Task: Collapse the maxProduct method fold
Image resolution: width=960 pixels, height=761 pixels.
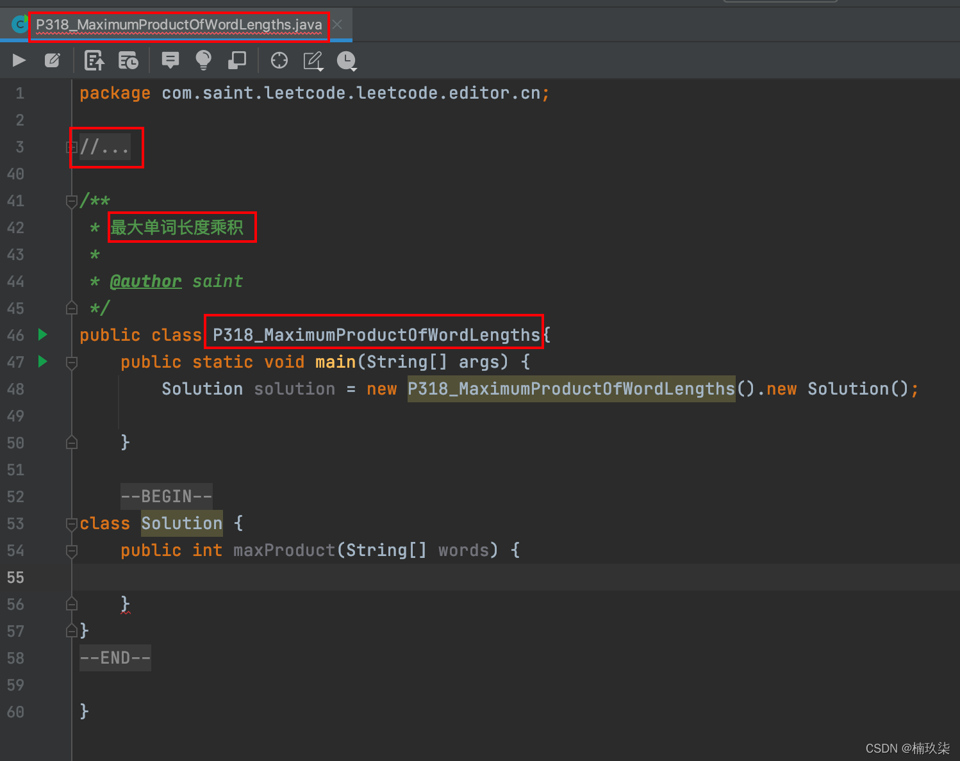Action: (x=72, y=551)
